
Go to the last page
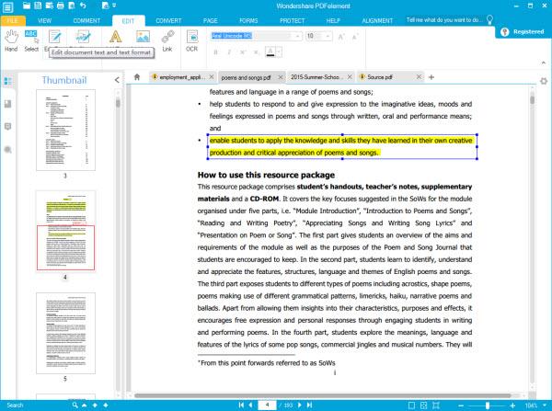(x=309, y=405)
